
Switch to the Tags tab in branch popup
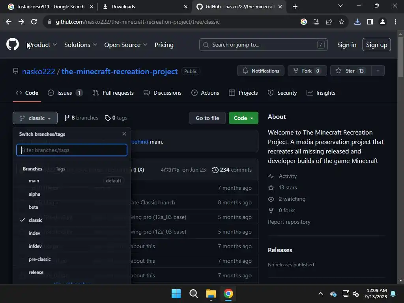[x=60, y=169]
